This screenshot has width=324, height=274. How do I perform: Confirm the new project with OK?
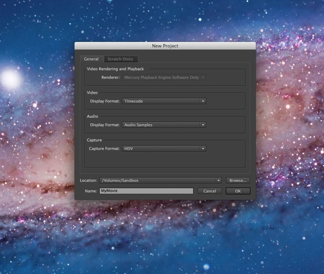(x=238, y=191)
